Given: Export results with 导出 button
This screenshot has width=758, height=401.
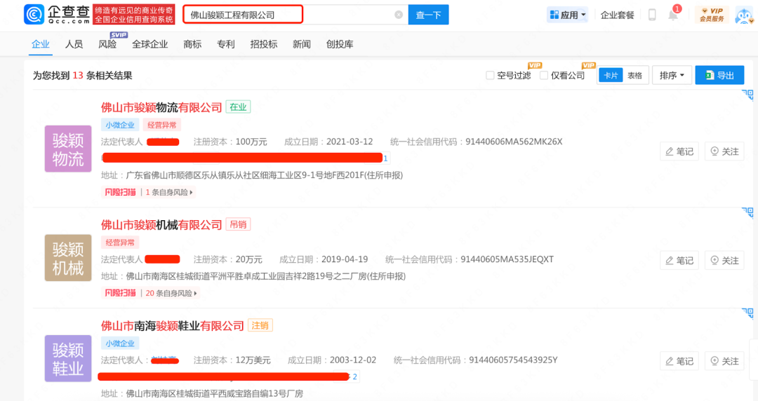Looking at the screenshot, I should (x=719, y=76).
